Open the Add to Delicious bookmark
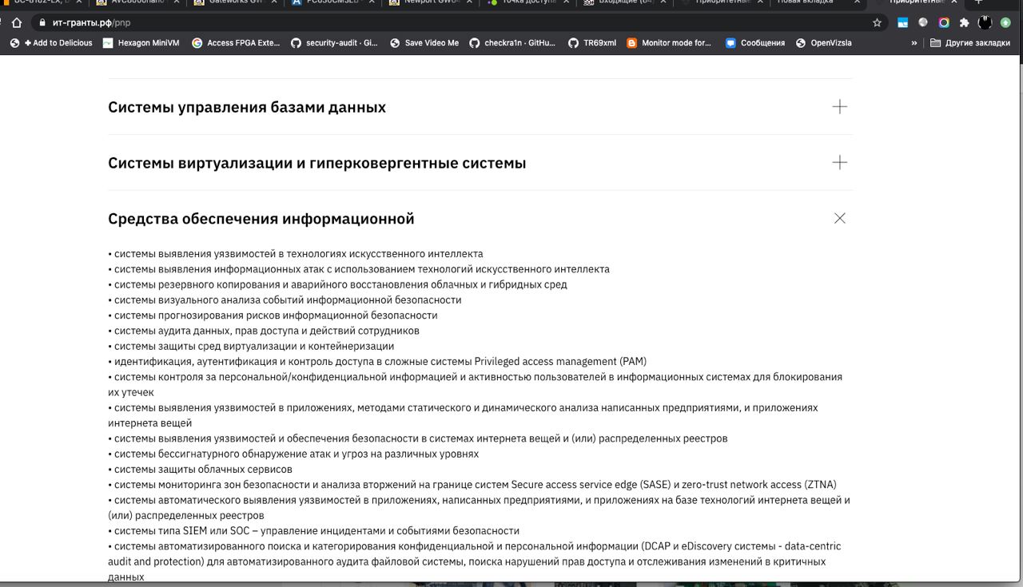Image resolution: width=1023 pixels, height=587 pixels. [x=51, y=43]
